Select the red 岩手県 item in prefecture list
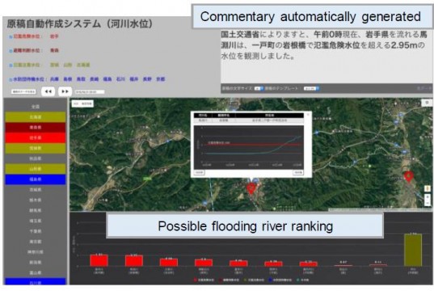Screen dimensions: 434x291 click(x=36, y=137)
